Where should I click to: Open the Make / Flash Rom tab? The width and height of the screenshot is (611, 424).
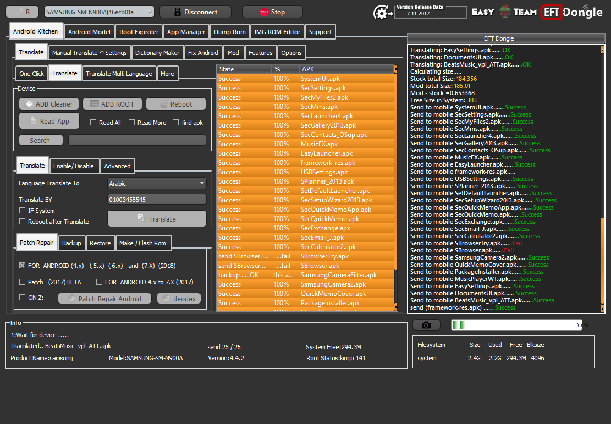(142, 243)
